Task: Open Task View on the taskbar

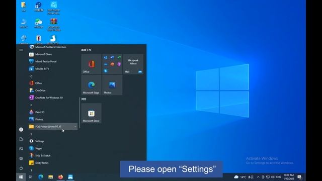Action: (31, 177)
